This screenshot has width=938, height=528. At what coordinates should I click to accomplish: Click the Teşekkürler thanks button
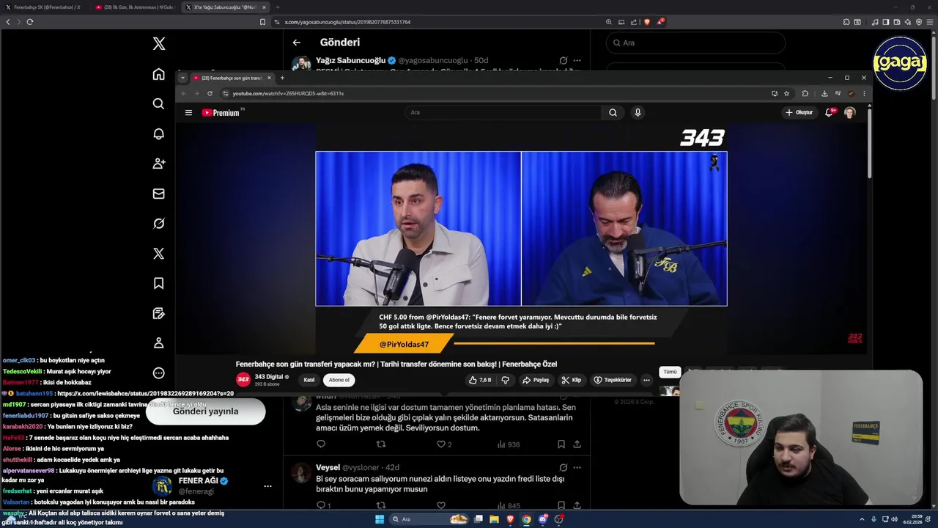(613, 380)
